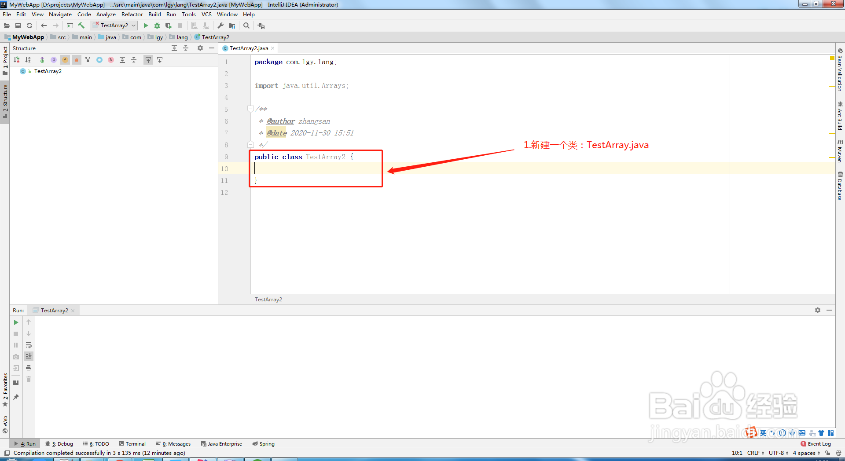The width and height of the screenshot is (845, 461).
Task: Open the VCS menu
Action: click(206, 15)
